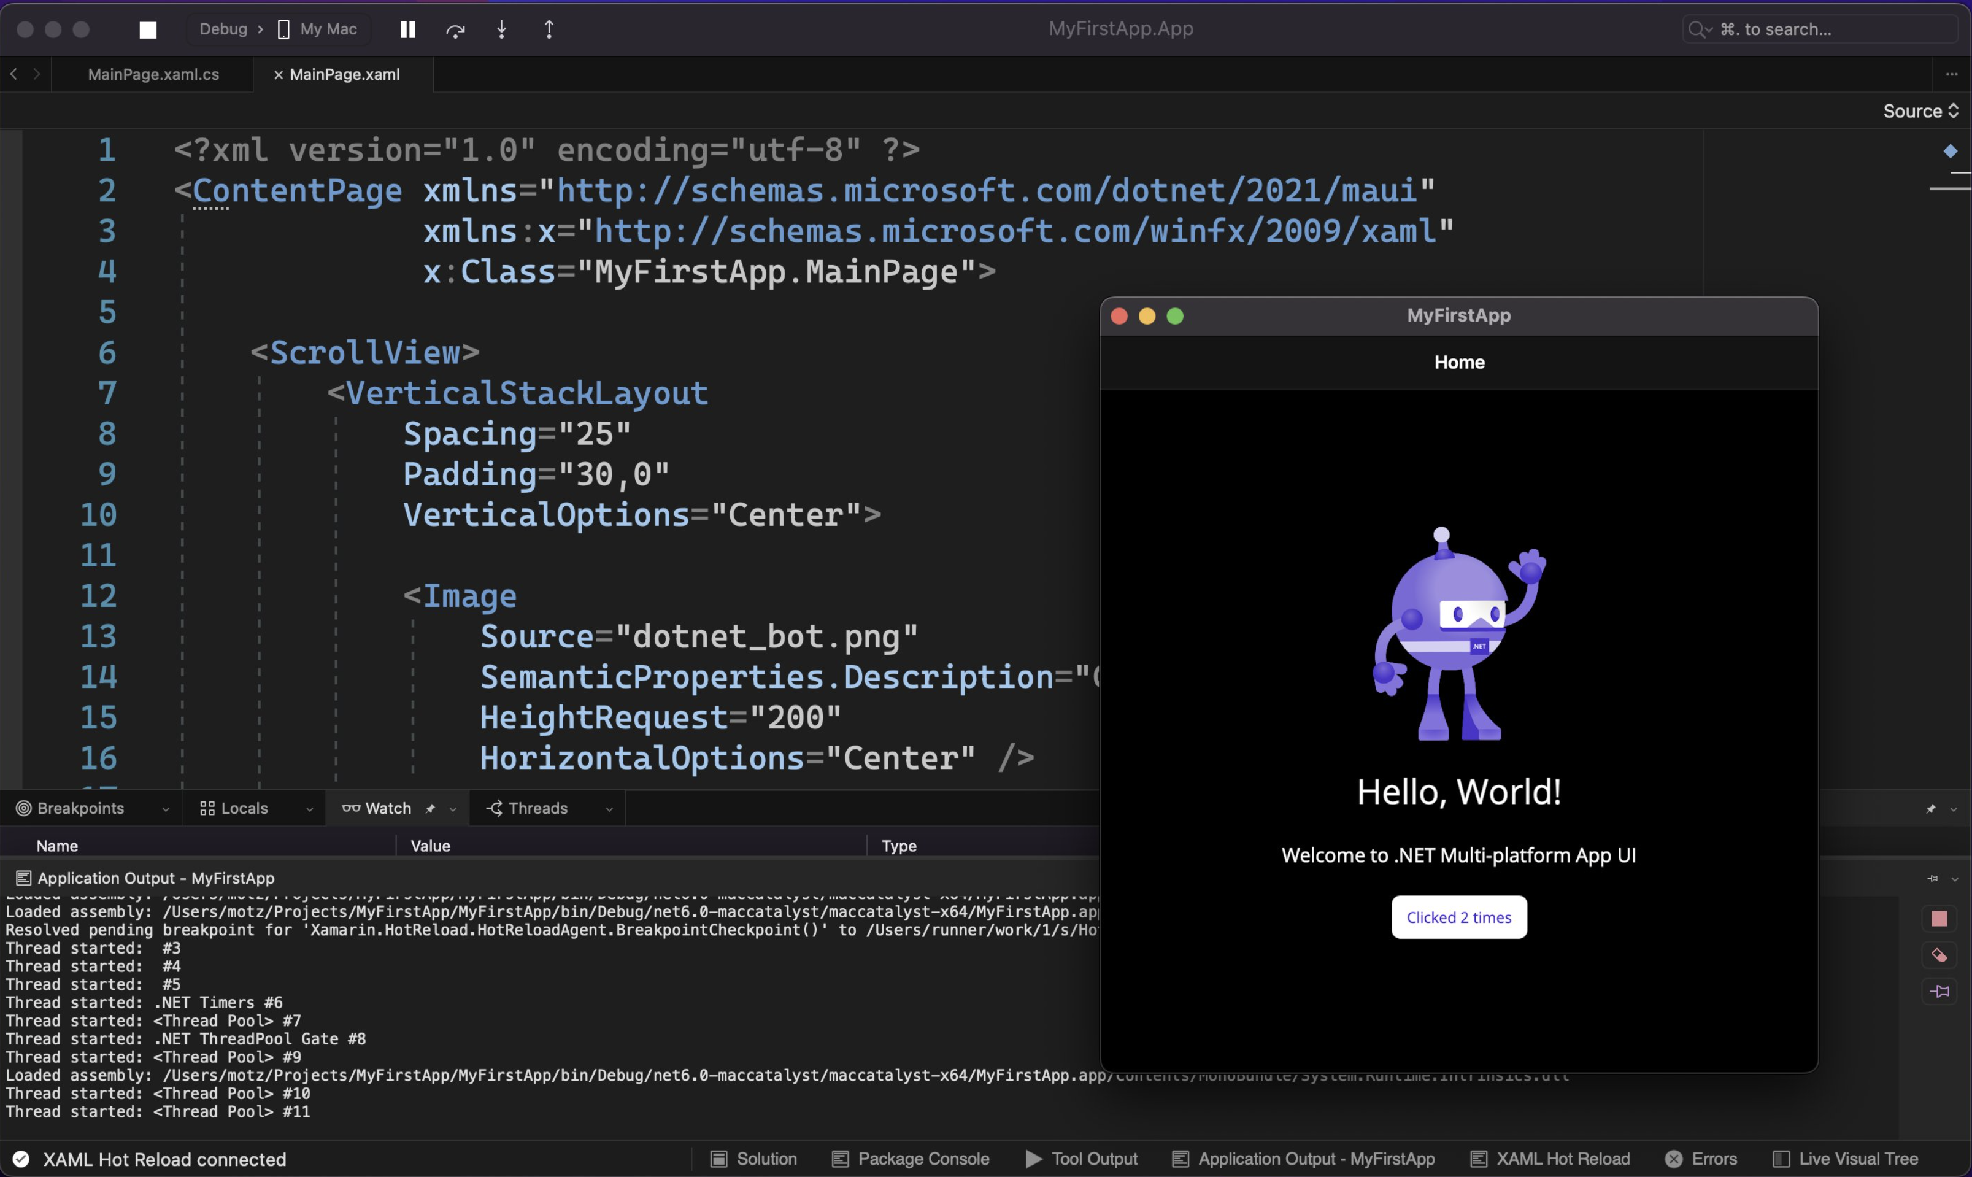Select the XAML Hot Reload status icon

[x=18, y=1159]
